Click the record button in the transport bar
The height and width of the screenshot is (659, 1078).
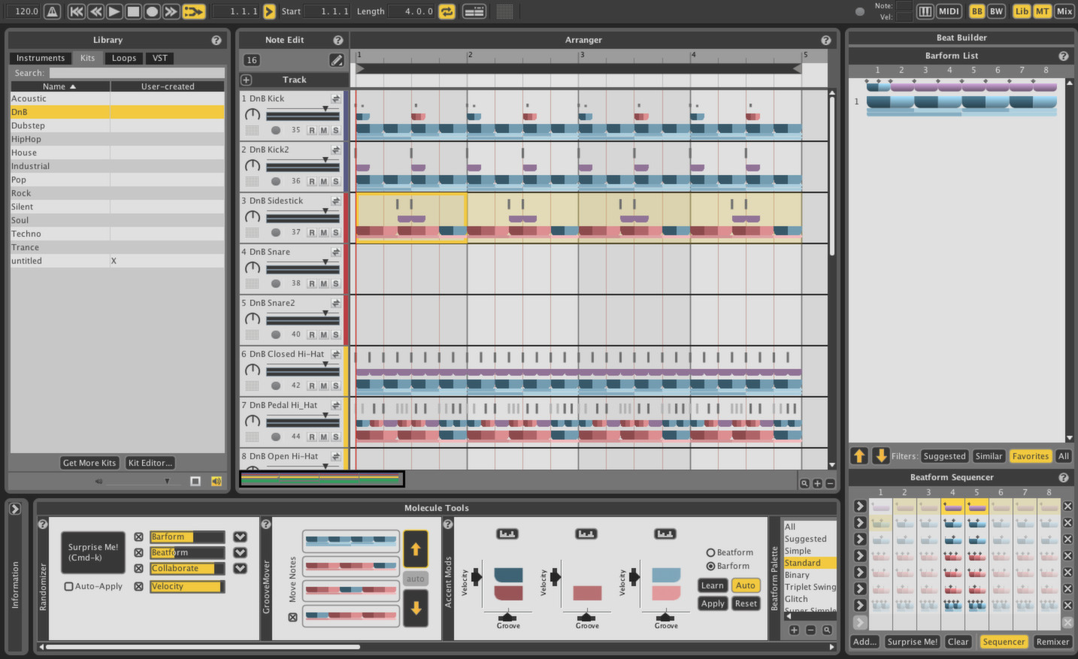tap(151, 11)
